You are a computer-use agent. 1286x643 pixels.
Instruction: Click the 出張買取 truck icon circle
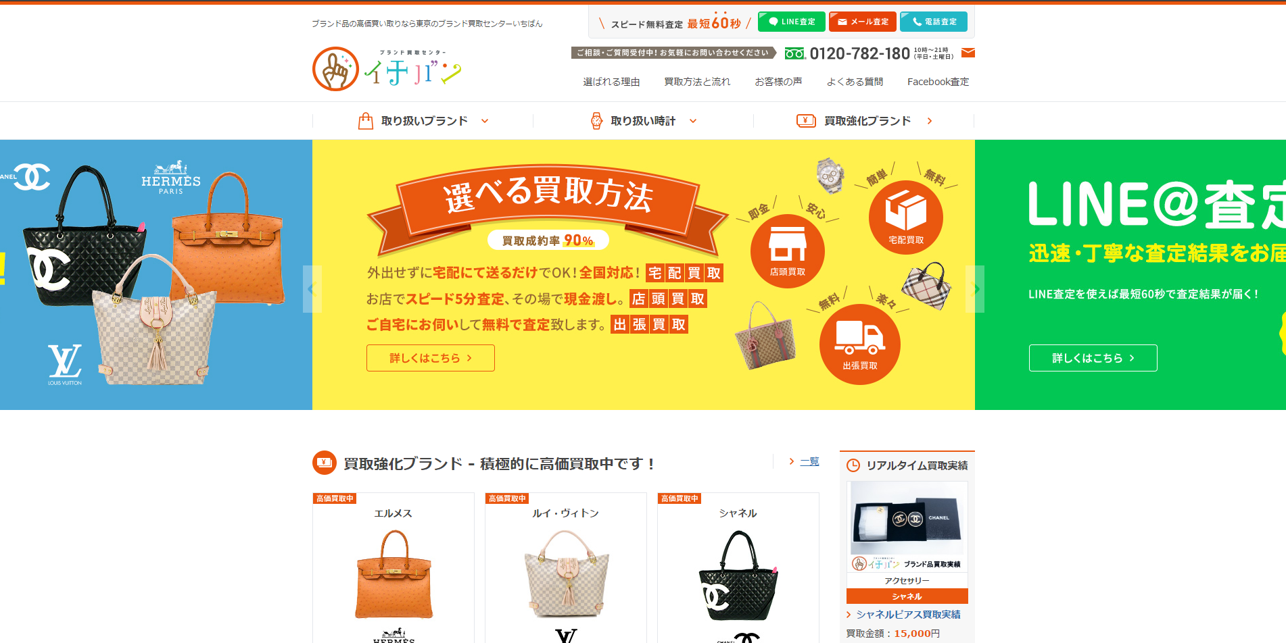click(860, 344)
